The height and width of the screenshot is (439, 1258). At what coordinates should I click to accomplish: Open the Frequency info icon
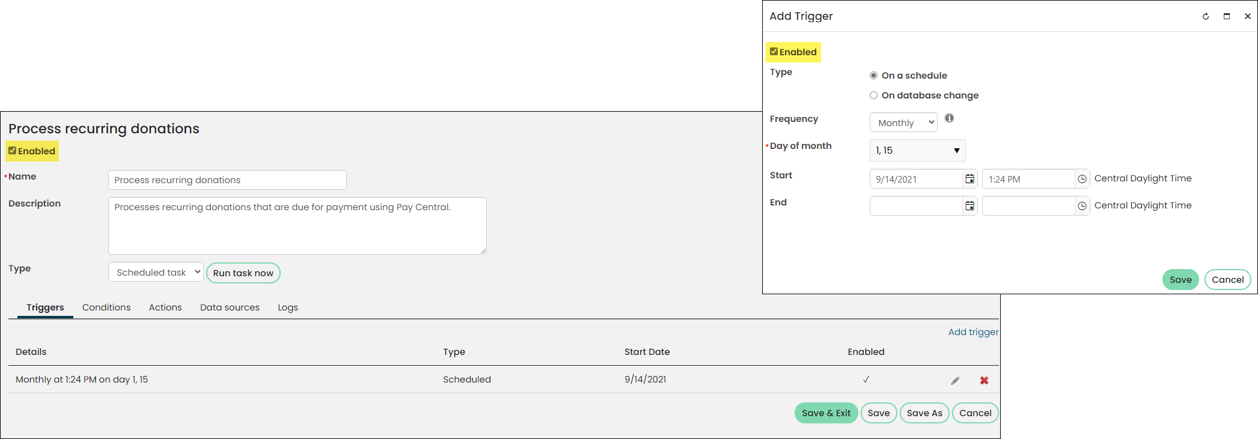[x=949, y=118]
